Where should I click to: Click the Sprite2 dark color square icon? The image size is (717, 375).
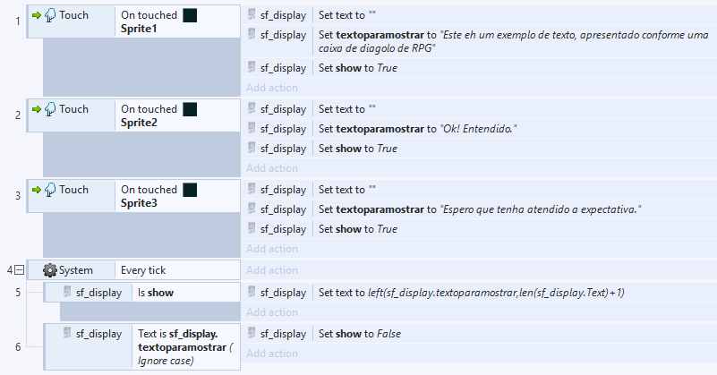tap(190, 109)
